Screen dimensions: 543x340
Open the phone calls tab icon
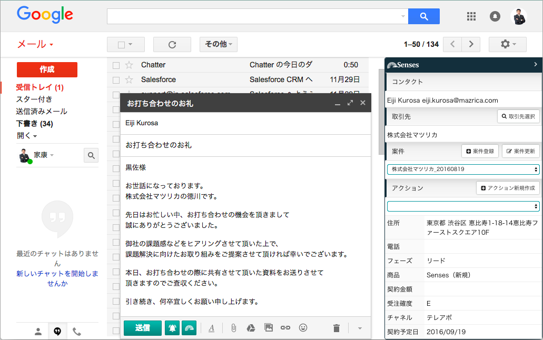click(76, 332)
